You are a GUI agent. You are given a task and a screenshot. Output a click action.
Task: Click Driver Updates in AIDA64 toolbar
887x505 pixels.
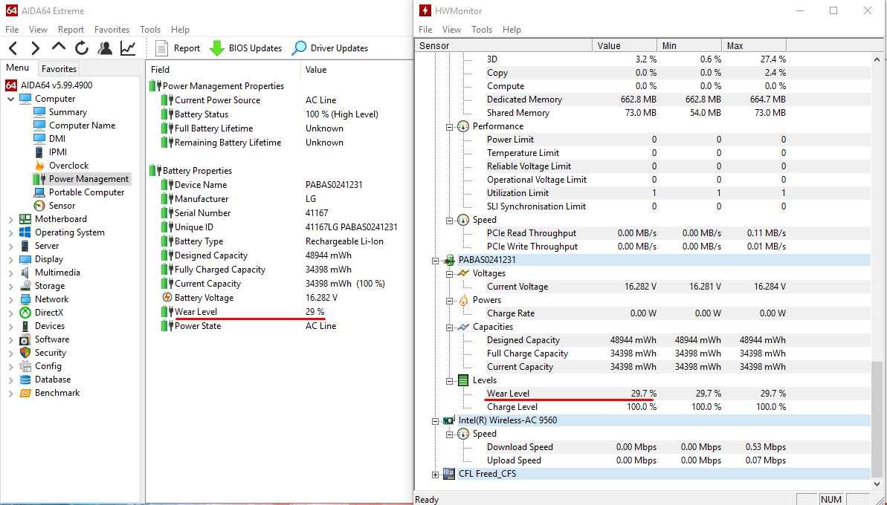click(330, 48)
